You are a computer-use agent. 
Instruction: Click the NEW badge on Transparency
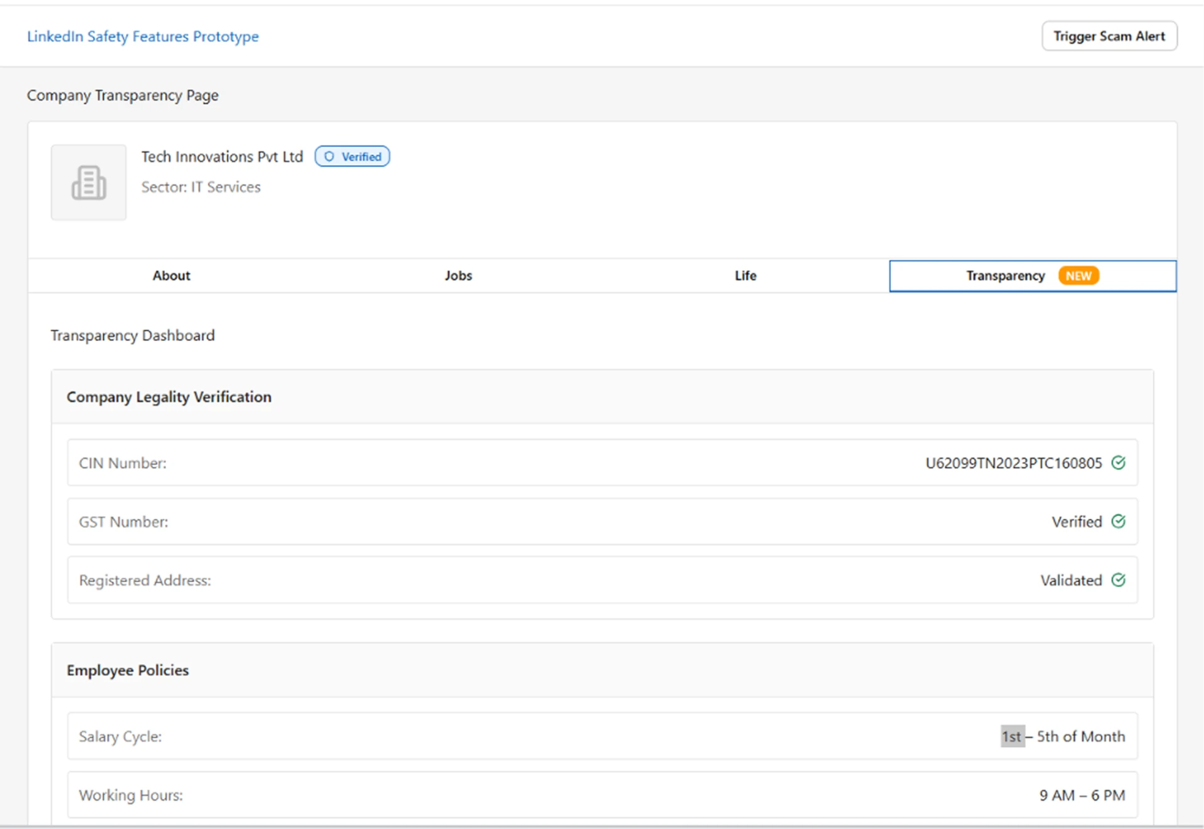[1079, 276]
